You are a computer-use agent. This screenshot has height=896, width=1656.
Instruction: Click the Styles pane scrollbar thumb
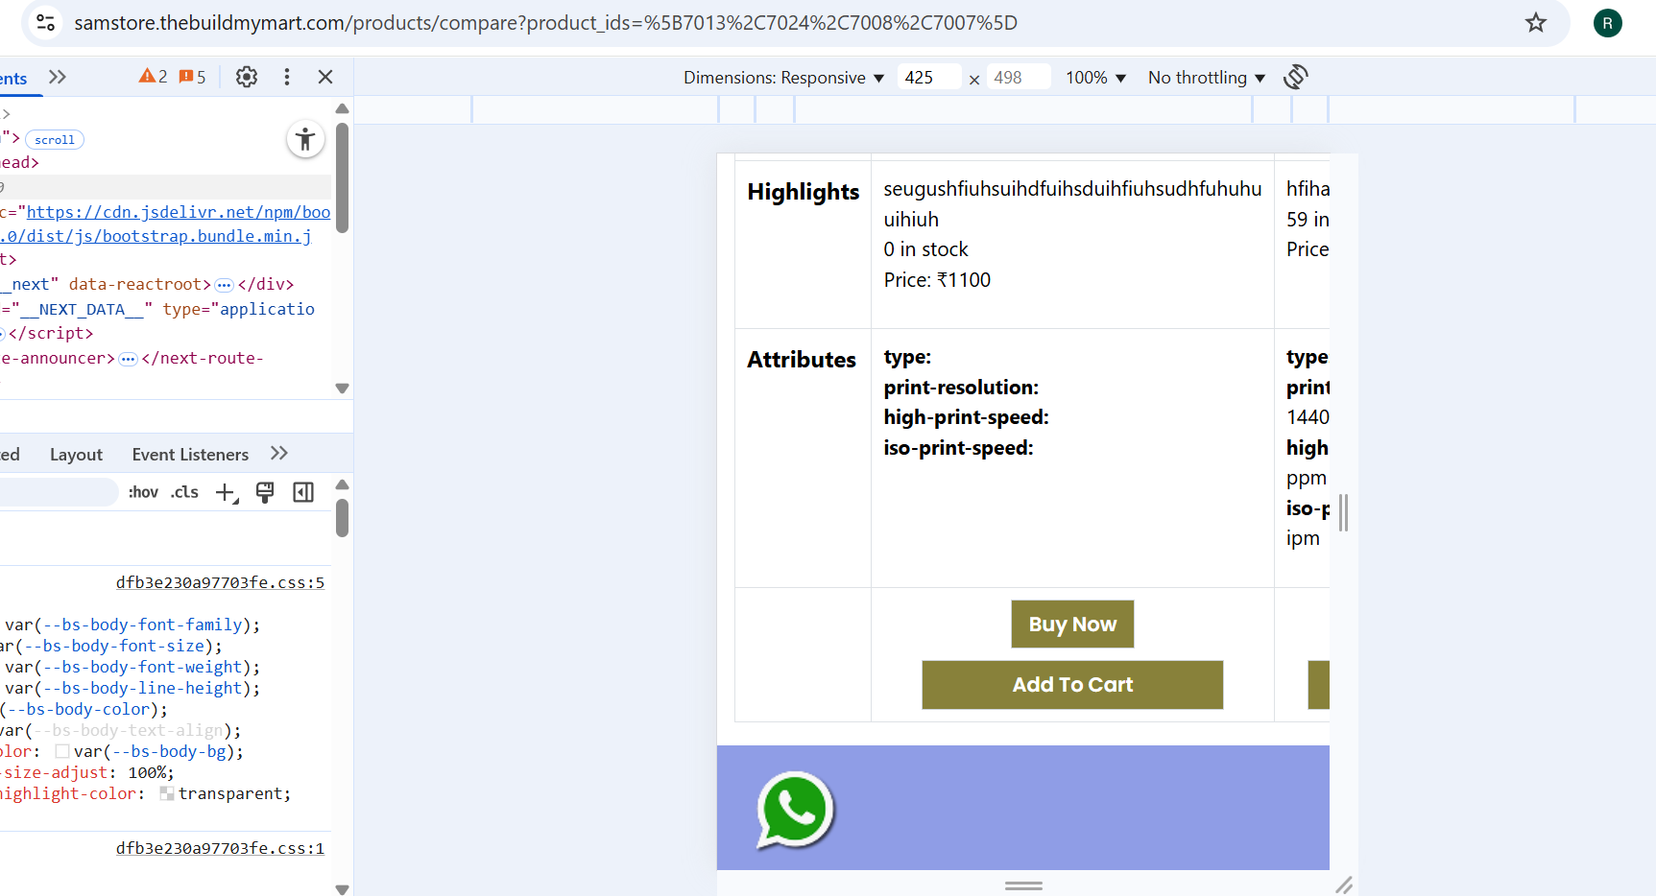click(x=342, y=518)
